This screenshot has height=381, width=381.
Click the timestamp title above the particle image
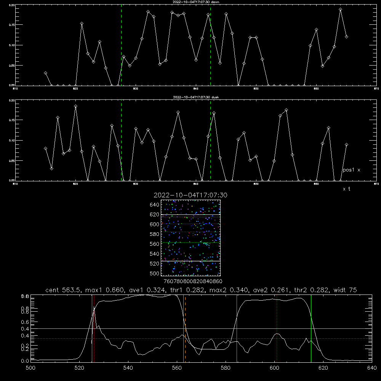(190, 195)
